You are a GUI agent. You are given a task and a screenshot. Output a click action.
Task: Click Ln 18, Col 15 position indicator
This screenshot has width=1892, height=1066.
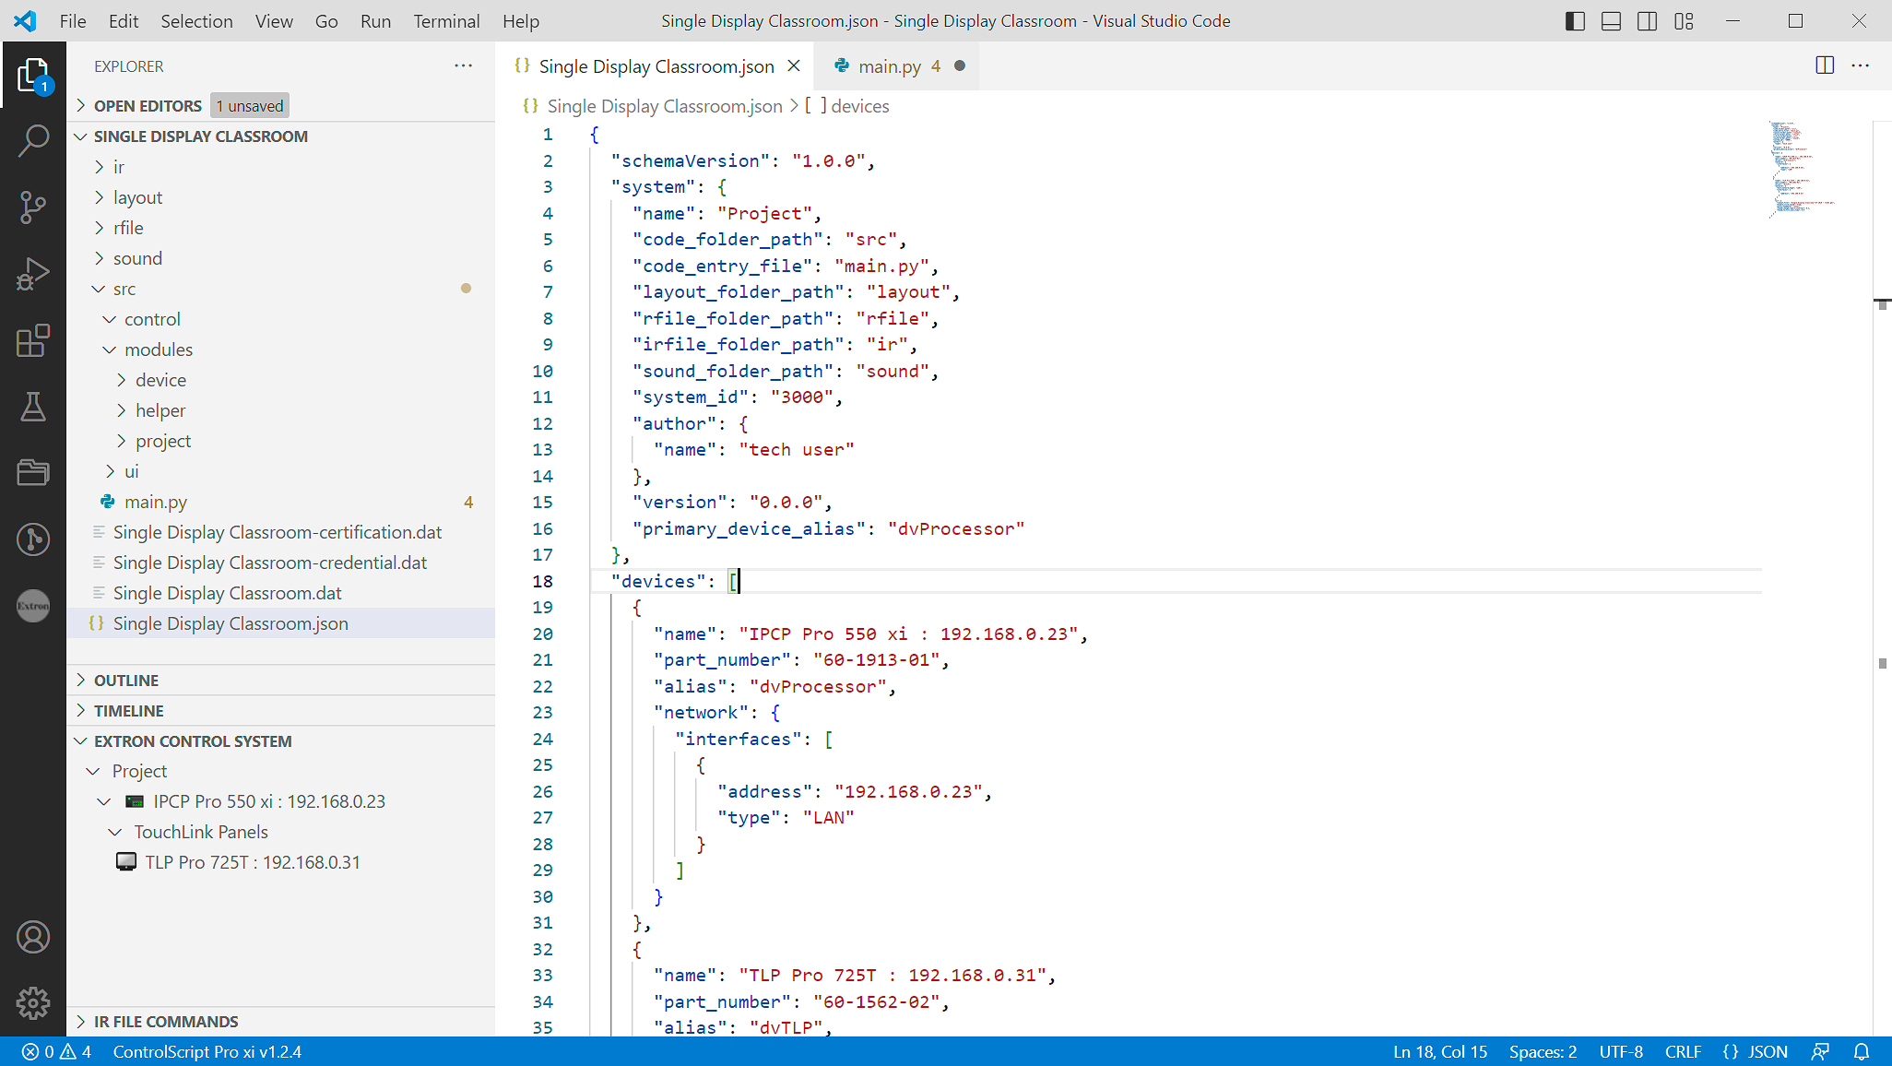pyautogui.click(x=1440, y=1052)
